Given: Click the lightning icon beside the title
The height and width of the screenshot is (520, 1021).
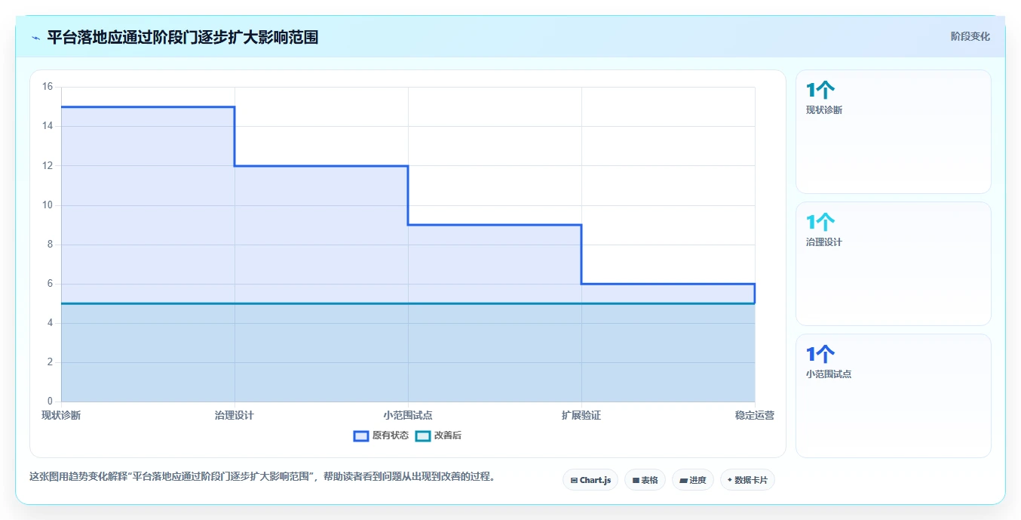Looking at the screenshot, I should [35, 37].
